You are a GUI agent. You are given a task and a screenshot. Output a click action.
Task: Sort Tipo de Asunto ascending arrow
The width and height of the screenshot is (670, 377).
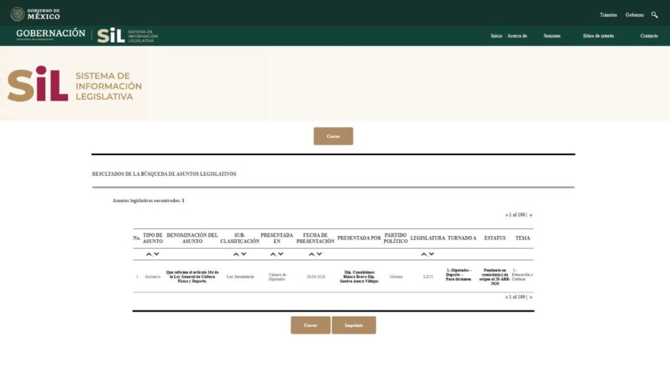point(149,255)
